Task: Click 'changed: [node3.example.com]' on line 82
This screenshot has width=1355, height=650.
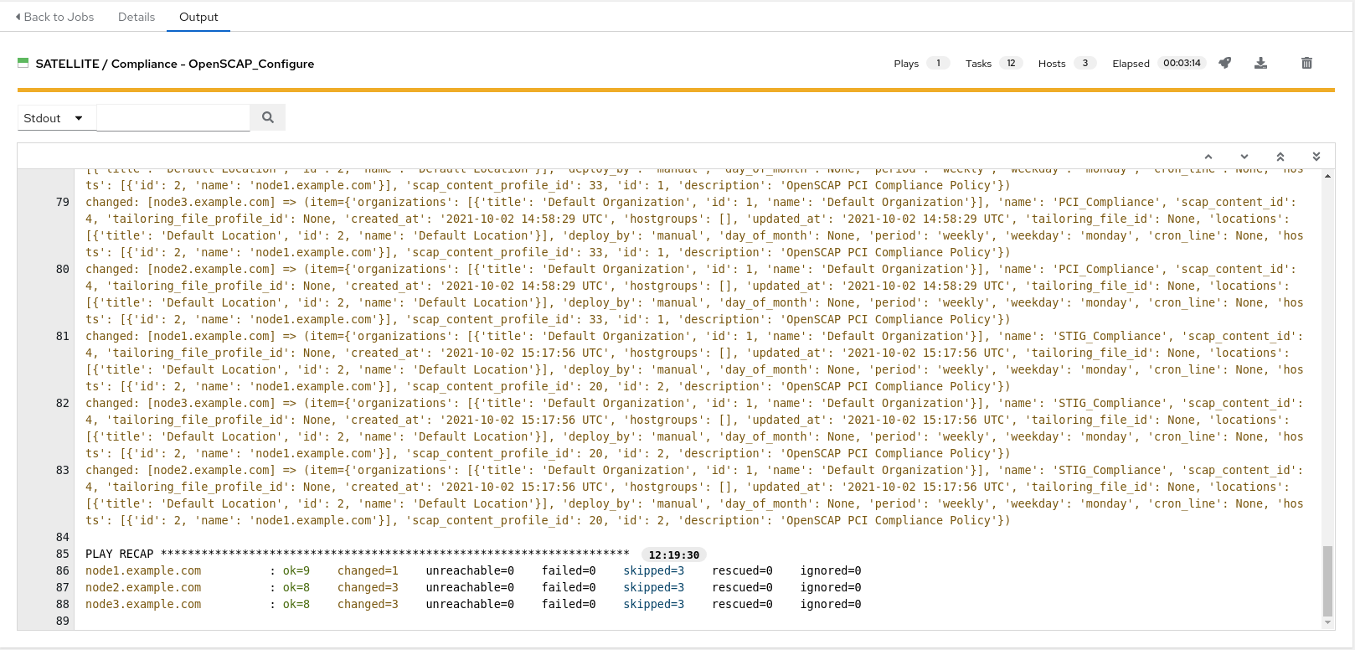Action: [x=180, y=403]
